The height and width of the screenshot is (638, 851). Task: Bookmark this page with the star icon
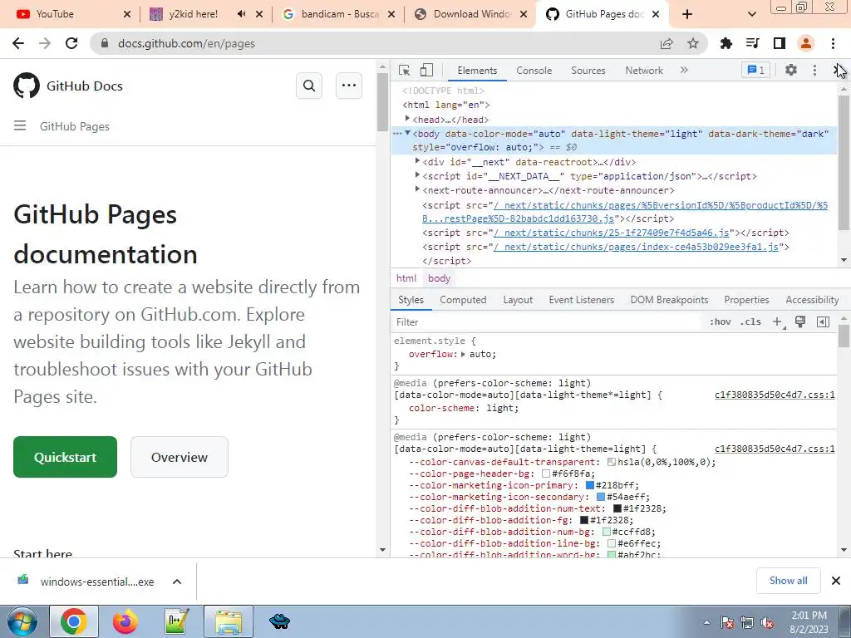(693, 43)
